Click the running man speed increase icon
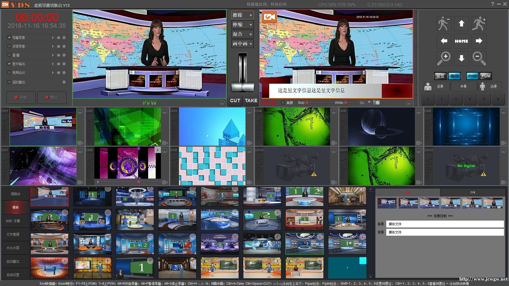 tap(479, 24)
